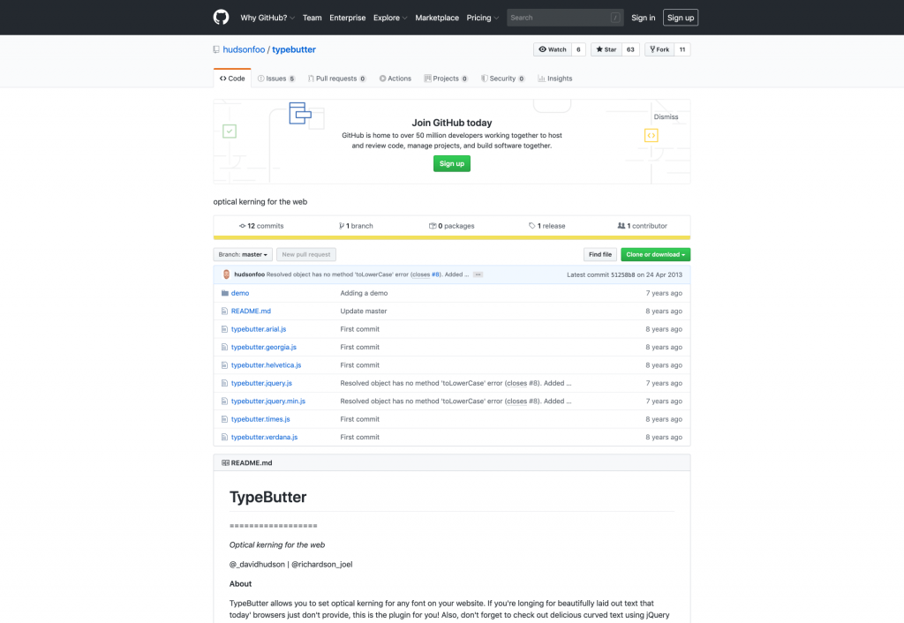Click the file icon beside typebutter.arial.js
The image size is (904, 623).
224,329
